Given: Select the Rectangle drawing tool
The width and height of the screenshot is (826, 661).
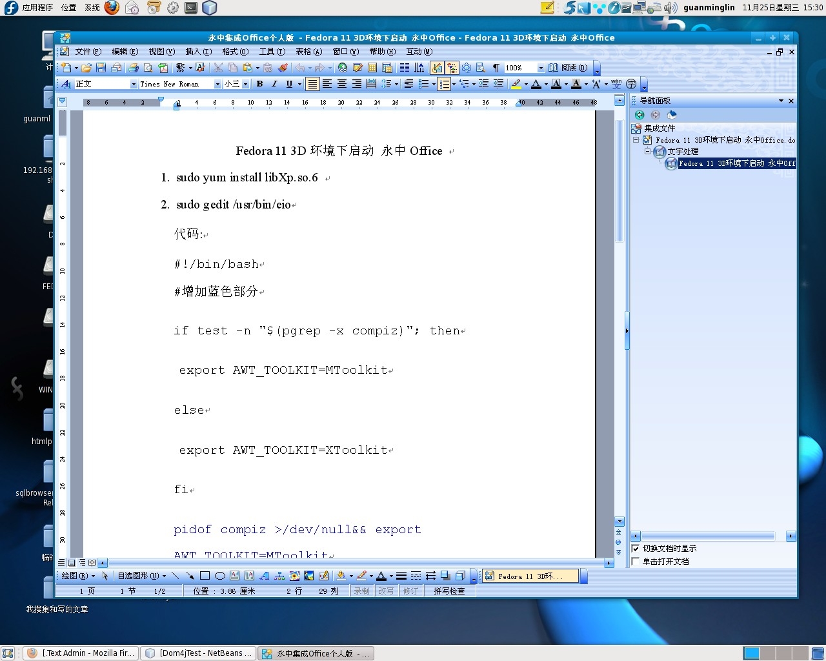Looking at the screenshot, I should [205, 576].
